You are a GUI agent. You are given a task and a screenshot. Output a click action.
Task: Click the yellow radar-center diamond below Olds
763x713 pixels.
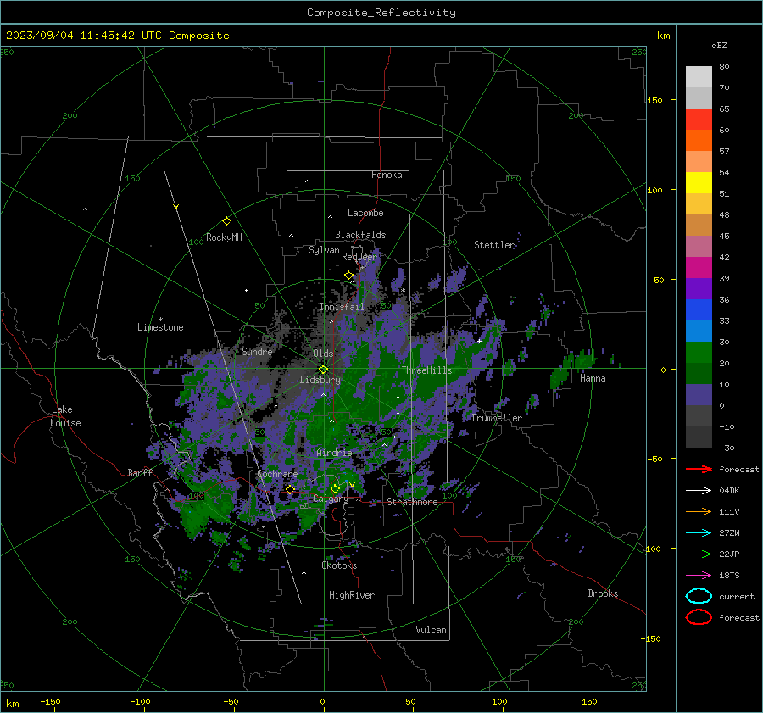323,370
